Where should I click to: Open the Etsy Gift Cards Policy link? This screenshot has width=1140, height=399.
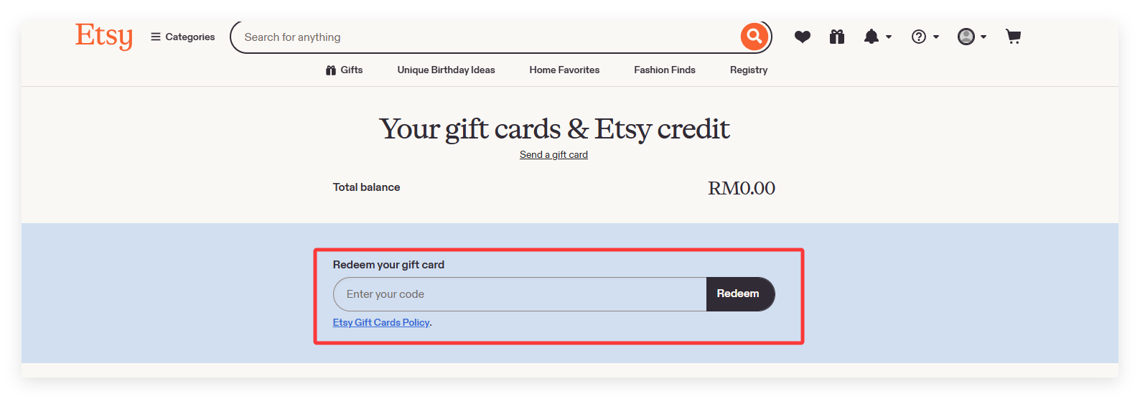click(x=381, y=322)
